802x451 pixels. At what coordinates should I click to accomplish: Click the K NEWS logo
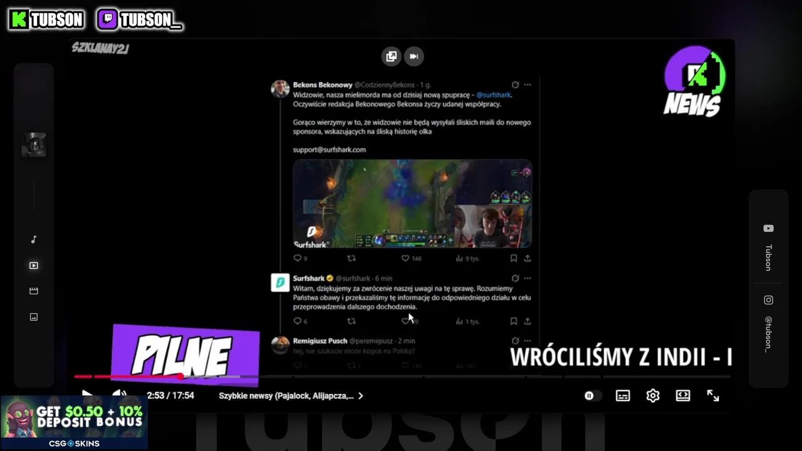tap(694, 81)
